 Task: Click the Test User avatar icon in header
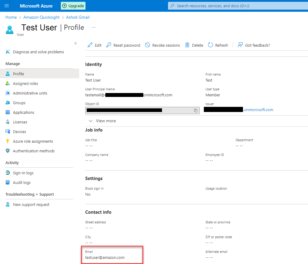click(x=10, y=30)
